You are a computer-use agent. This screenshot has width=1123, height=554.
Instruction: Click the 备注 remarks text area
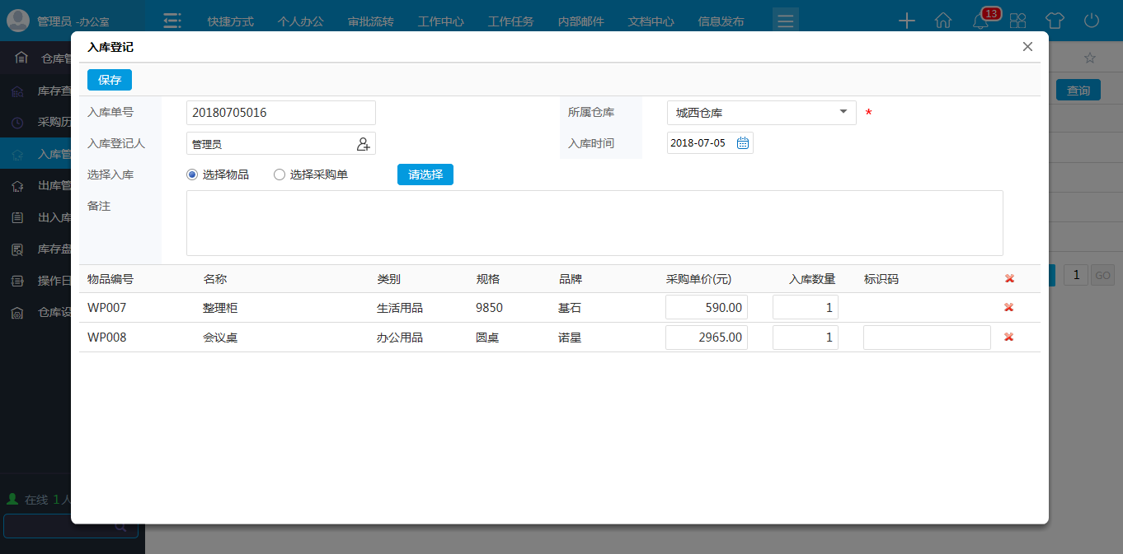[594, 223]
